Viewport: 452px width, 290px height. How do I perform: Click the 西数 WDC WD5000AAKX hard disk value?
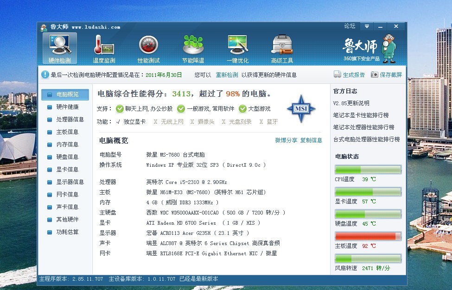pos(216,213)
